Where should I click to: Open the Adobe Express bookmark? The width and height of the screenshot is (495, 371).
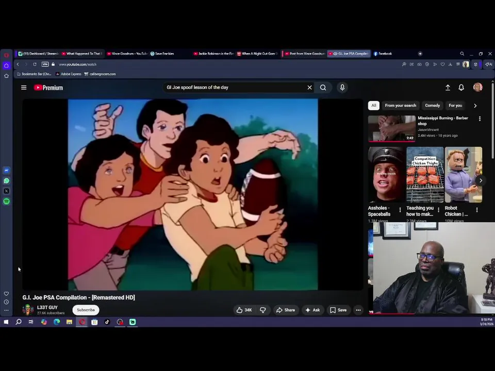pyautogui.click(x=69, y=74)
